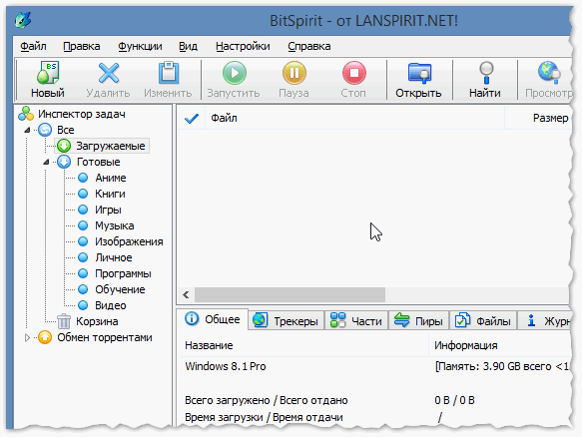This screenshot has width=582, height=437.
Task: Click the Изменить clipboard icon
Action: (169, 73)
